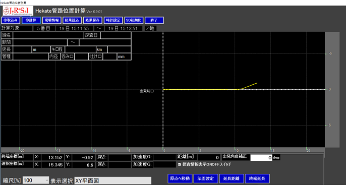
Task: Click the 終端延長 button
Action: (x=257, y=178)
